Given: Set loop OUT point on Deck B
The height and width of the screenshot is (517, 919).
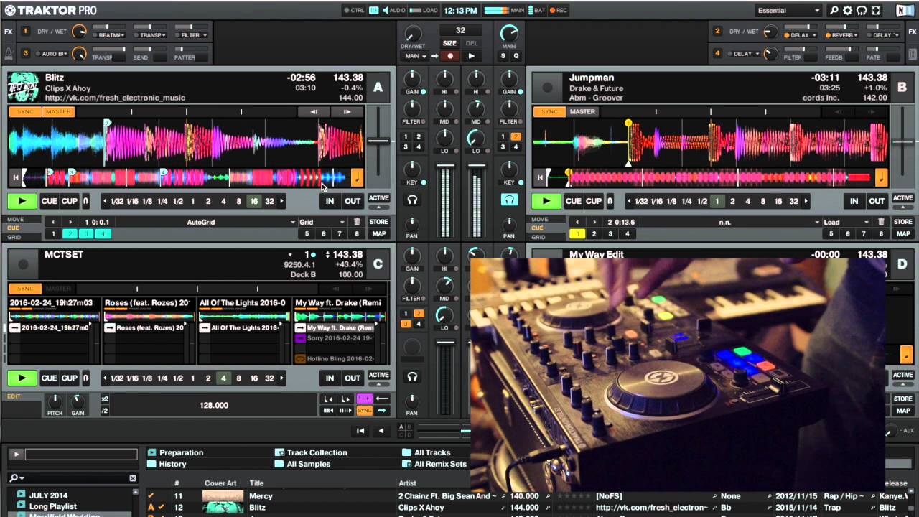Looking at the screenshot, I should click(x=877, y=202).
